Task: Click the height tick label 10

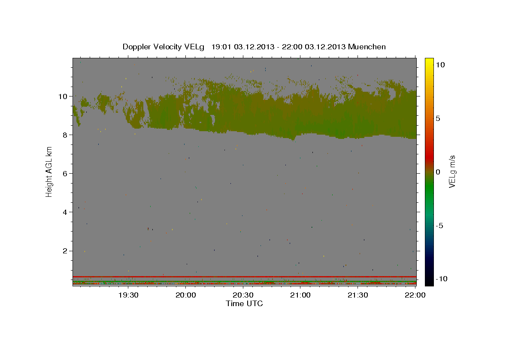Action: click(64, 96)
